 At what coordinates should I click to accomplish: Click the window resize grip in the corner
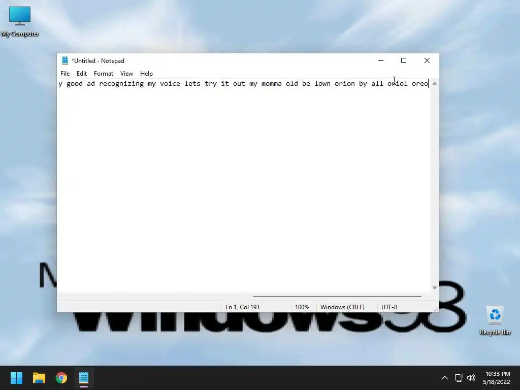click(435, 309)
